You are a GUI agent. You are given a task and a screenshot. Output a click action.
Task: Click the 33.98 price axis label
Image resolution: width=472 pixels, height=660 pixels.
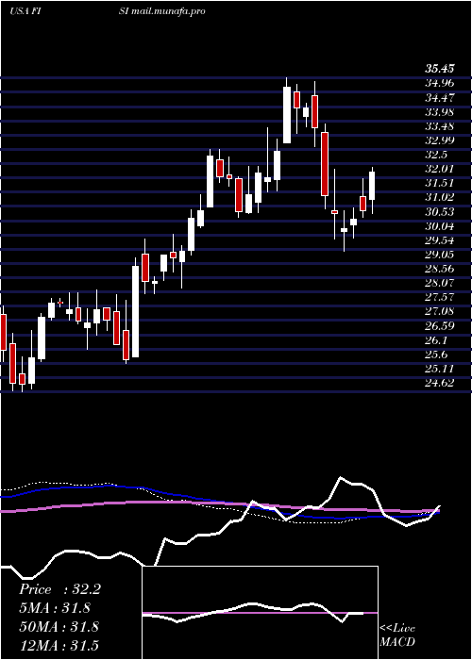click(440, 112)
